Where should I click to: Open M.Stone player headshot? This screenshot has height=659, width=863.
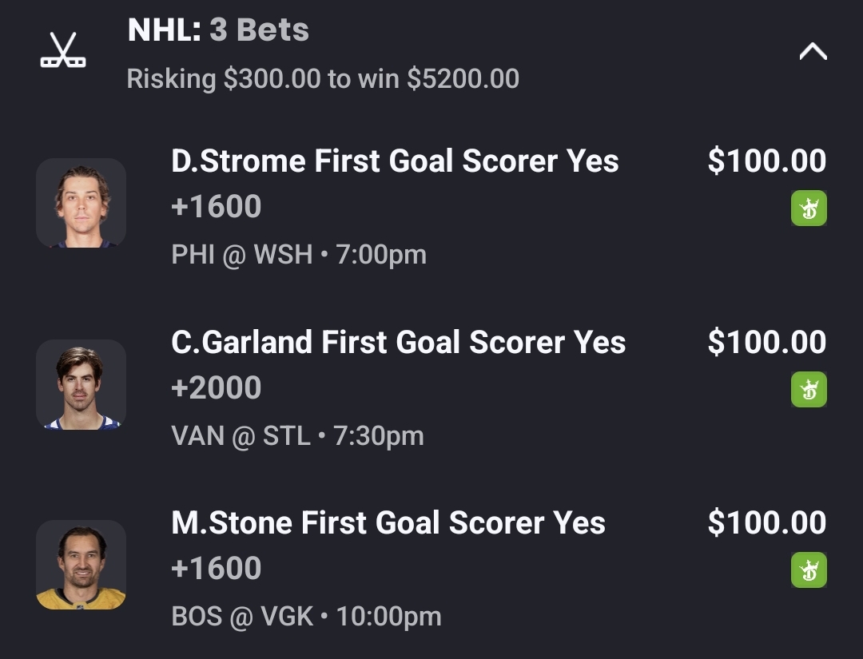pos(82,566)
